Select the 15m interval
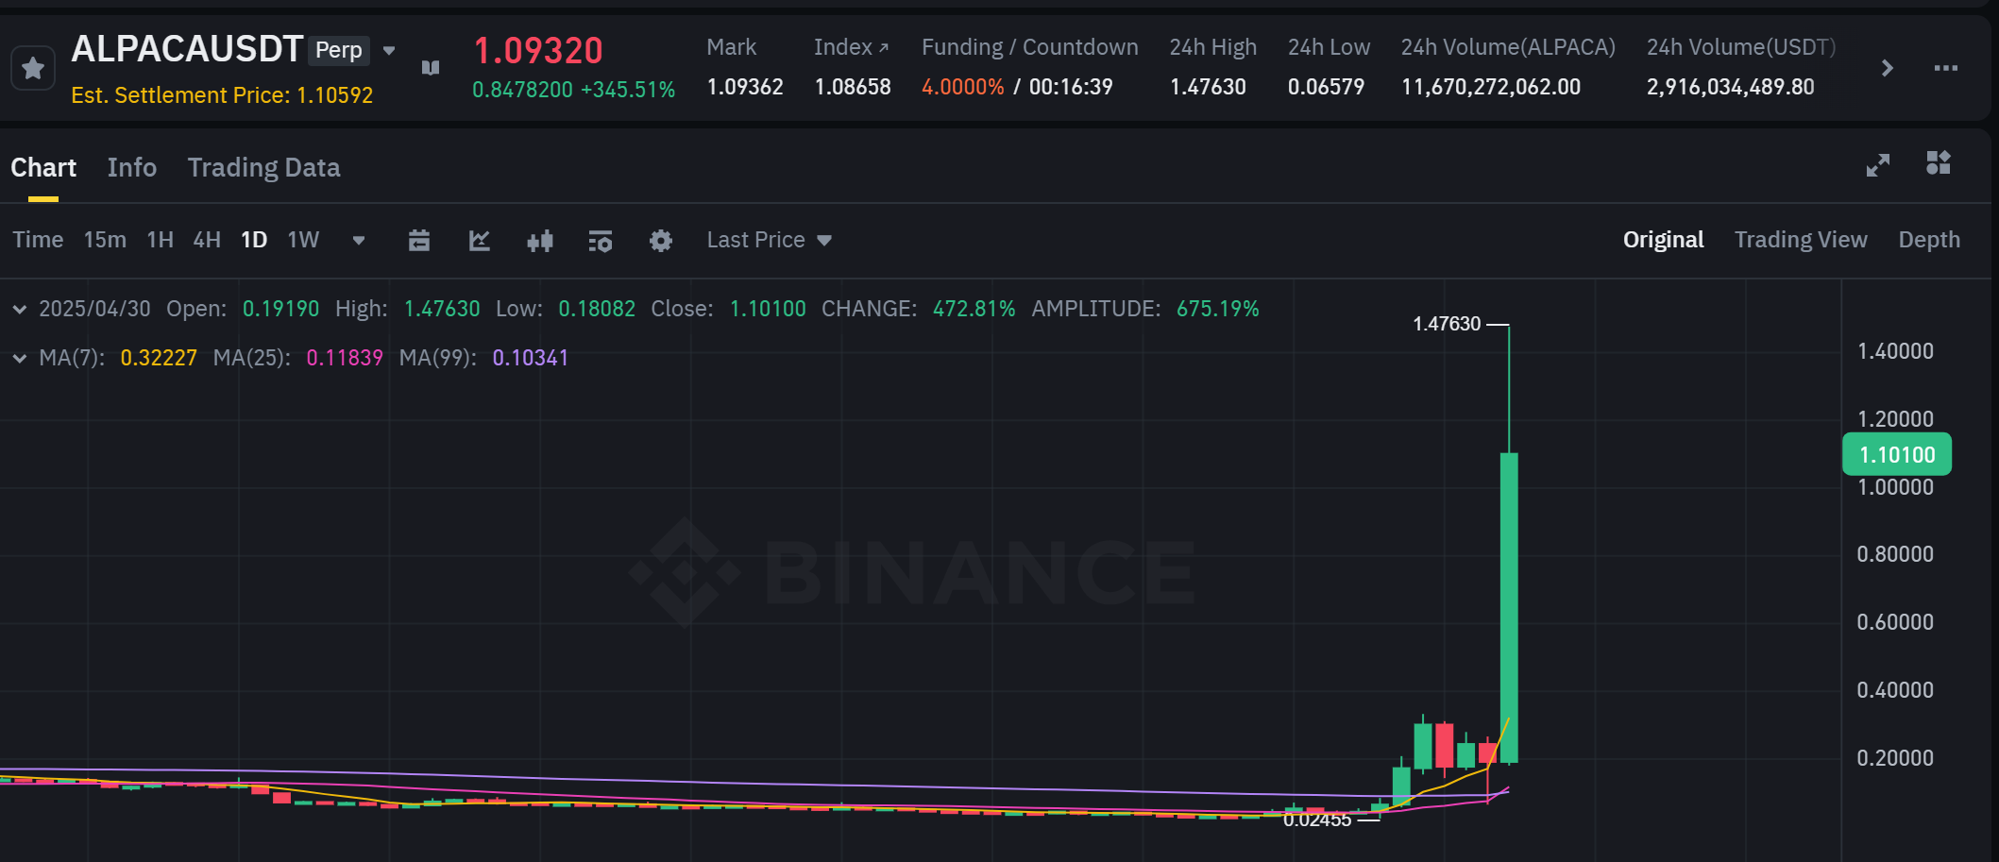Viewport: 1999px width, 862px height. (105, 240)
